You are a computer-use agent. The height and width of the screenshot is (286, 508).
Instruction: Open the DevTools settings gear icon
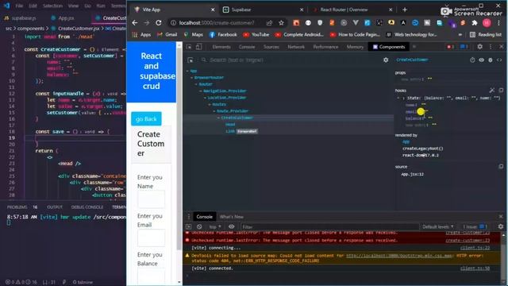[x=479, y=47]
